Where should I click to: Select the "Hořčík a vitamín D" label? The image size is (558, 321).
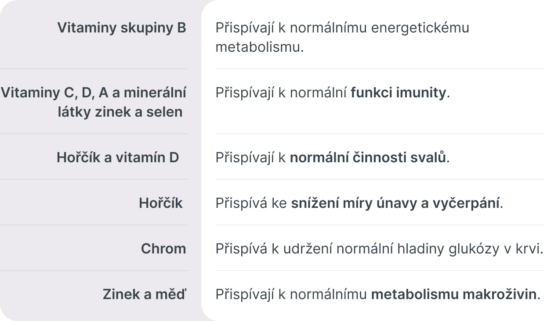click(x=118, y=157)
